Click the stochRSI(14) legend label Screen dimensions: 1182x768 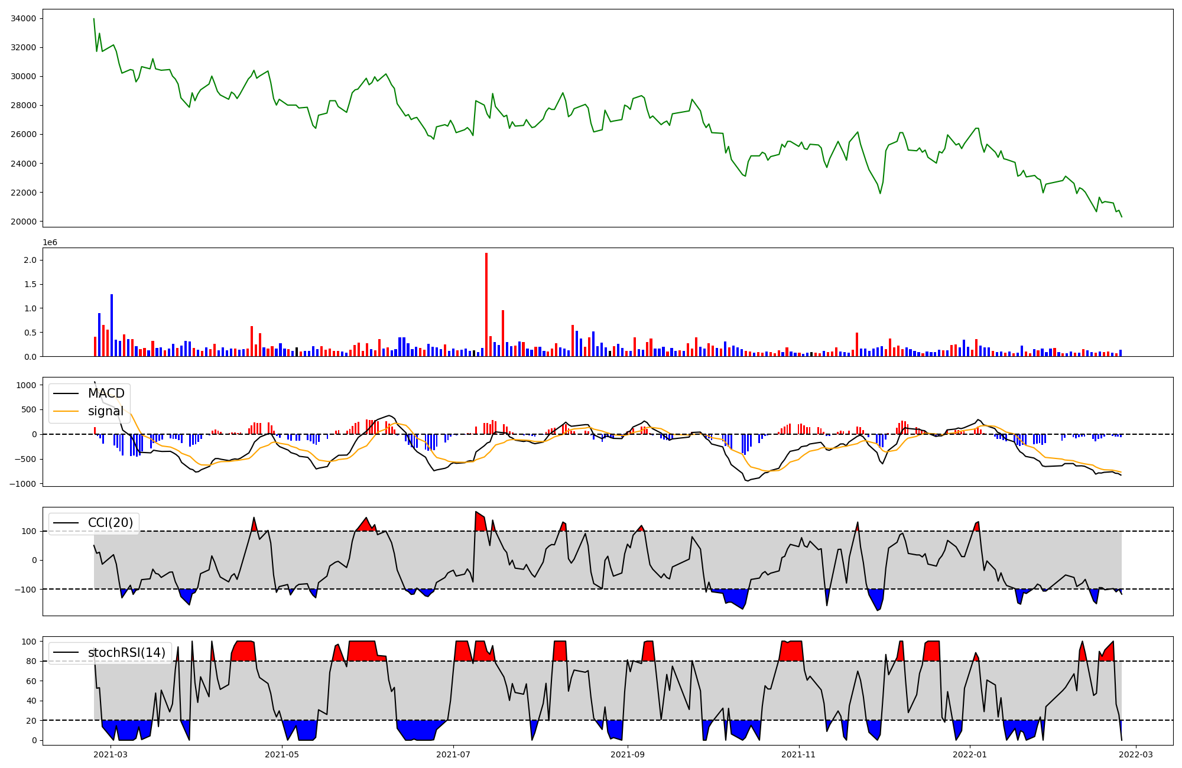[126, 653]
